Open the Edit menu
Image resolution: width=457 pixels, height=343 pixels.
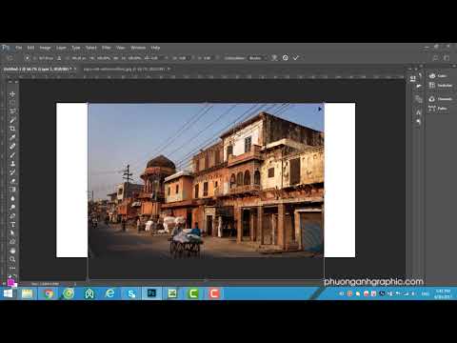30,48
